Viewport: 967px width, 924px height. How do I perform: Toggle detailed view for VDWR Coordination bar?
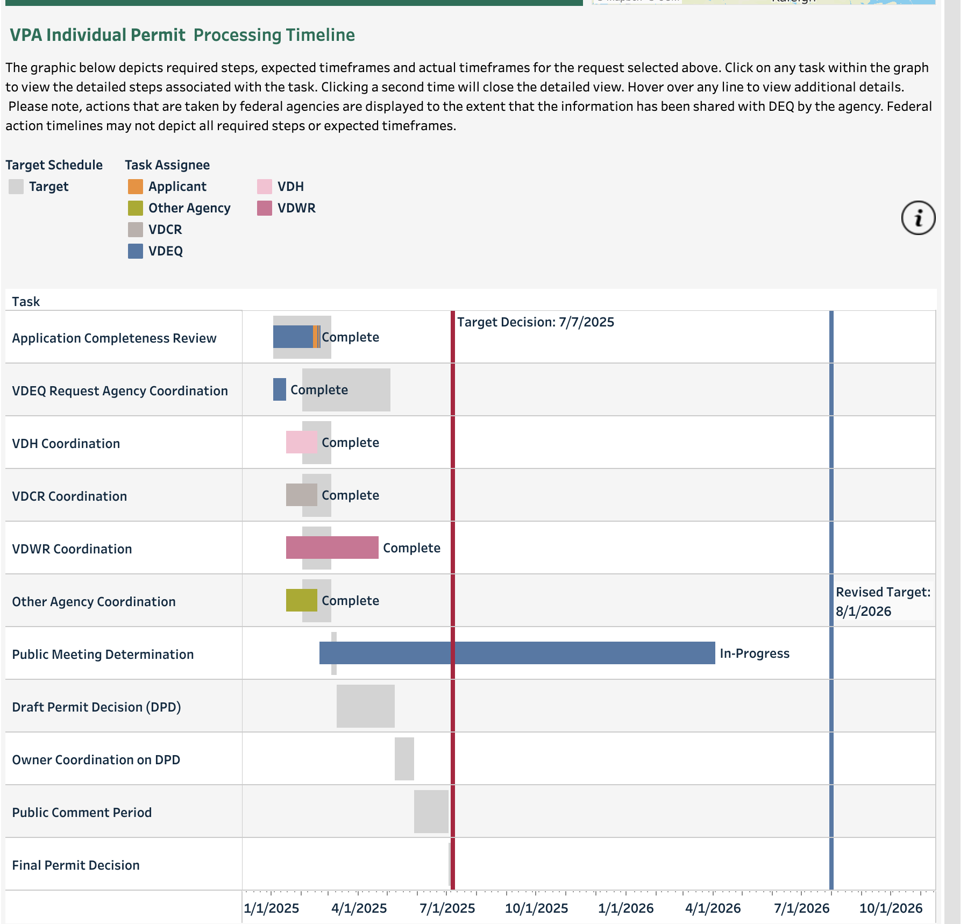pyautogui.click(x=332, y=548)
